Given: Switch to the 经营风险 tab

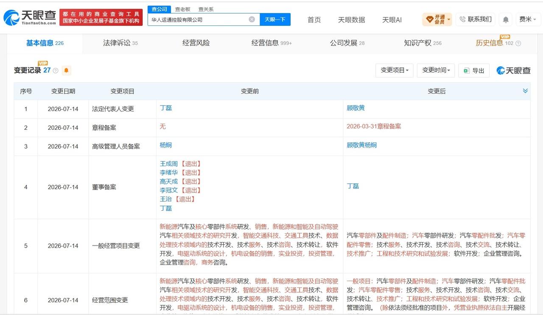Looking at the screenshot, I should pos(196,43).
